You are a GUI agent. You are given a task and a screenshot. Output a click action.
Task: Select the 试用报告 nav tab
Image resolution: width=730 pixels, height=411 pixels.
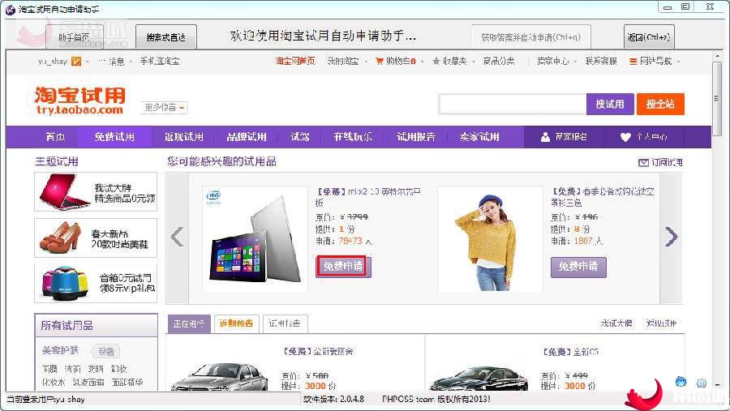416,137
